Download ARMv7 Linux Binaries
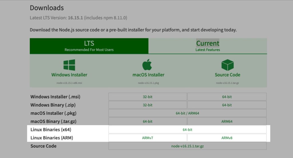The width and height of the screenshot is (293, 158). (x=148, y=138)
